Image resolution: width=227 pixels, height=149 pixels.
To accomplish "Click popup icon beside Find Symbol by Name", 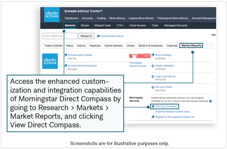I will pyautogui.click(x=98, y=36).
